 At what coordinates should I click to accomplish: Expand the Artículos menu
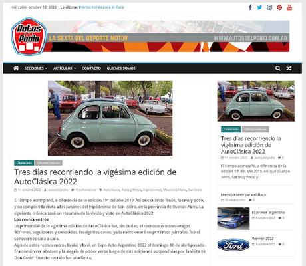point(65,68)
